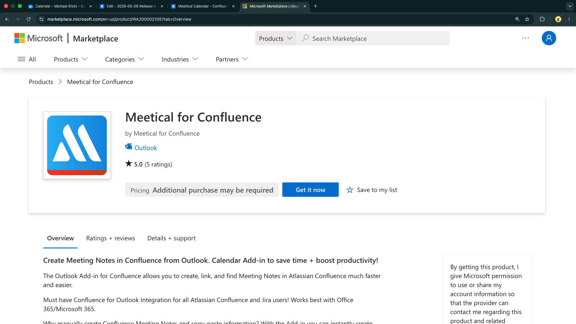Screen dimensions: 576x324
Task: Expand the Categories navigation menu
Action: 124,59
